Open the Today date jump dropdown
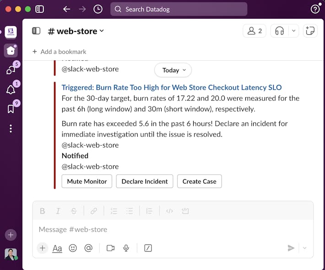Image resolution: width=325 pixels, height=270 pixels. [x=173, y=70]
